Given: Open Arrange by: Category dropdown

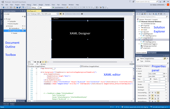Looking at the screenshot, I should [x=143, y=66].
